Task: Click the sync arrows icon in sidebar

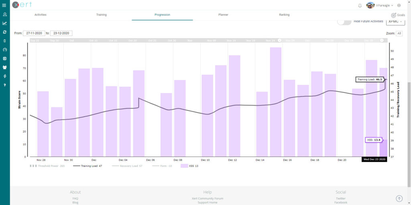Action: 4,32
